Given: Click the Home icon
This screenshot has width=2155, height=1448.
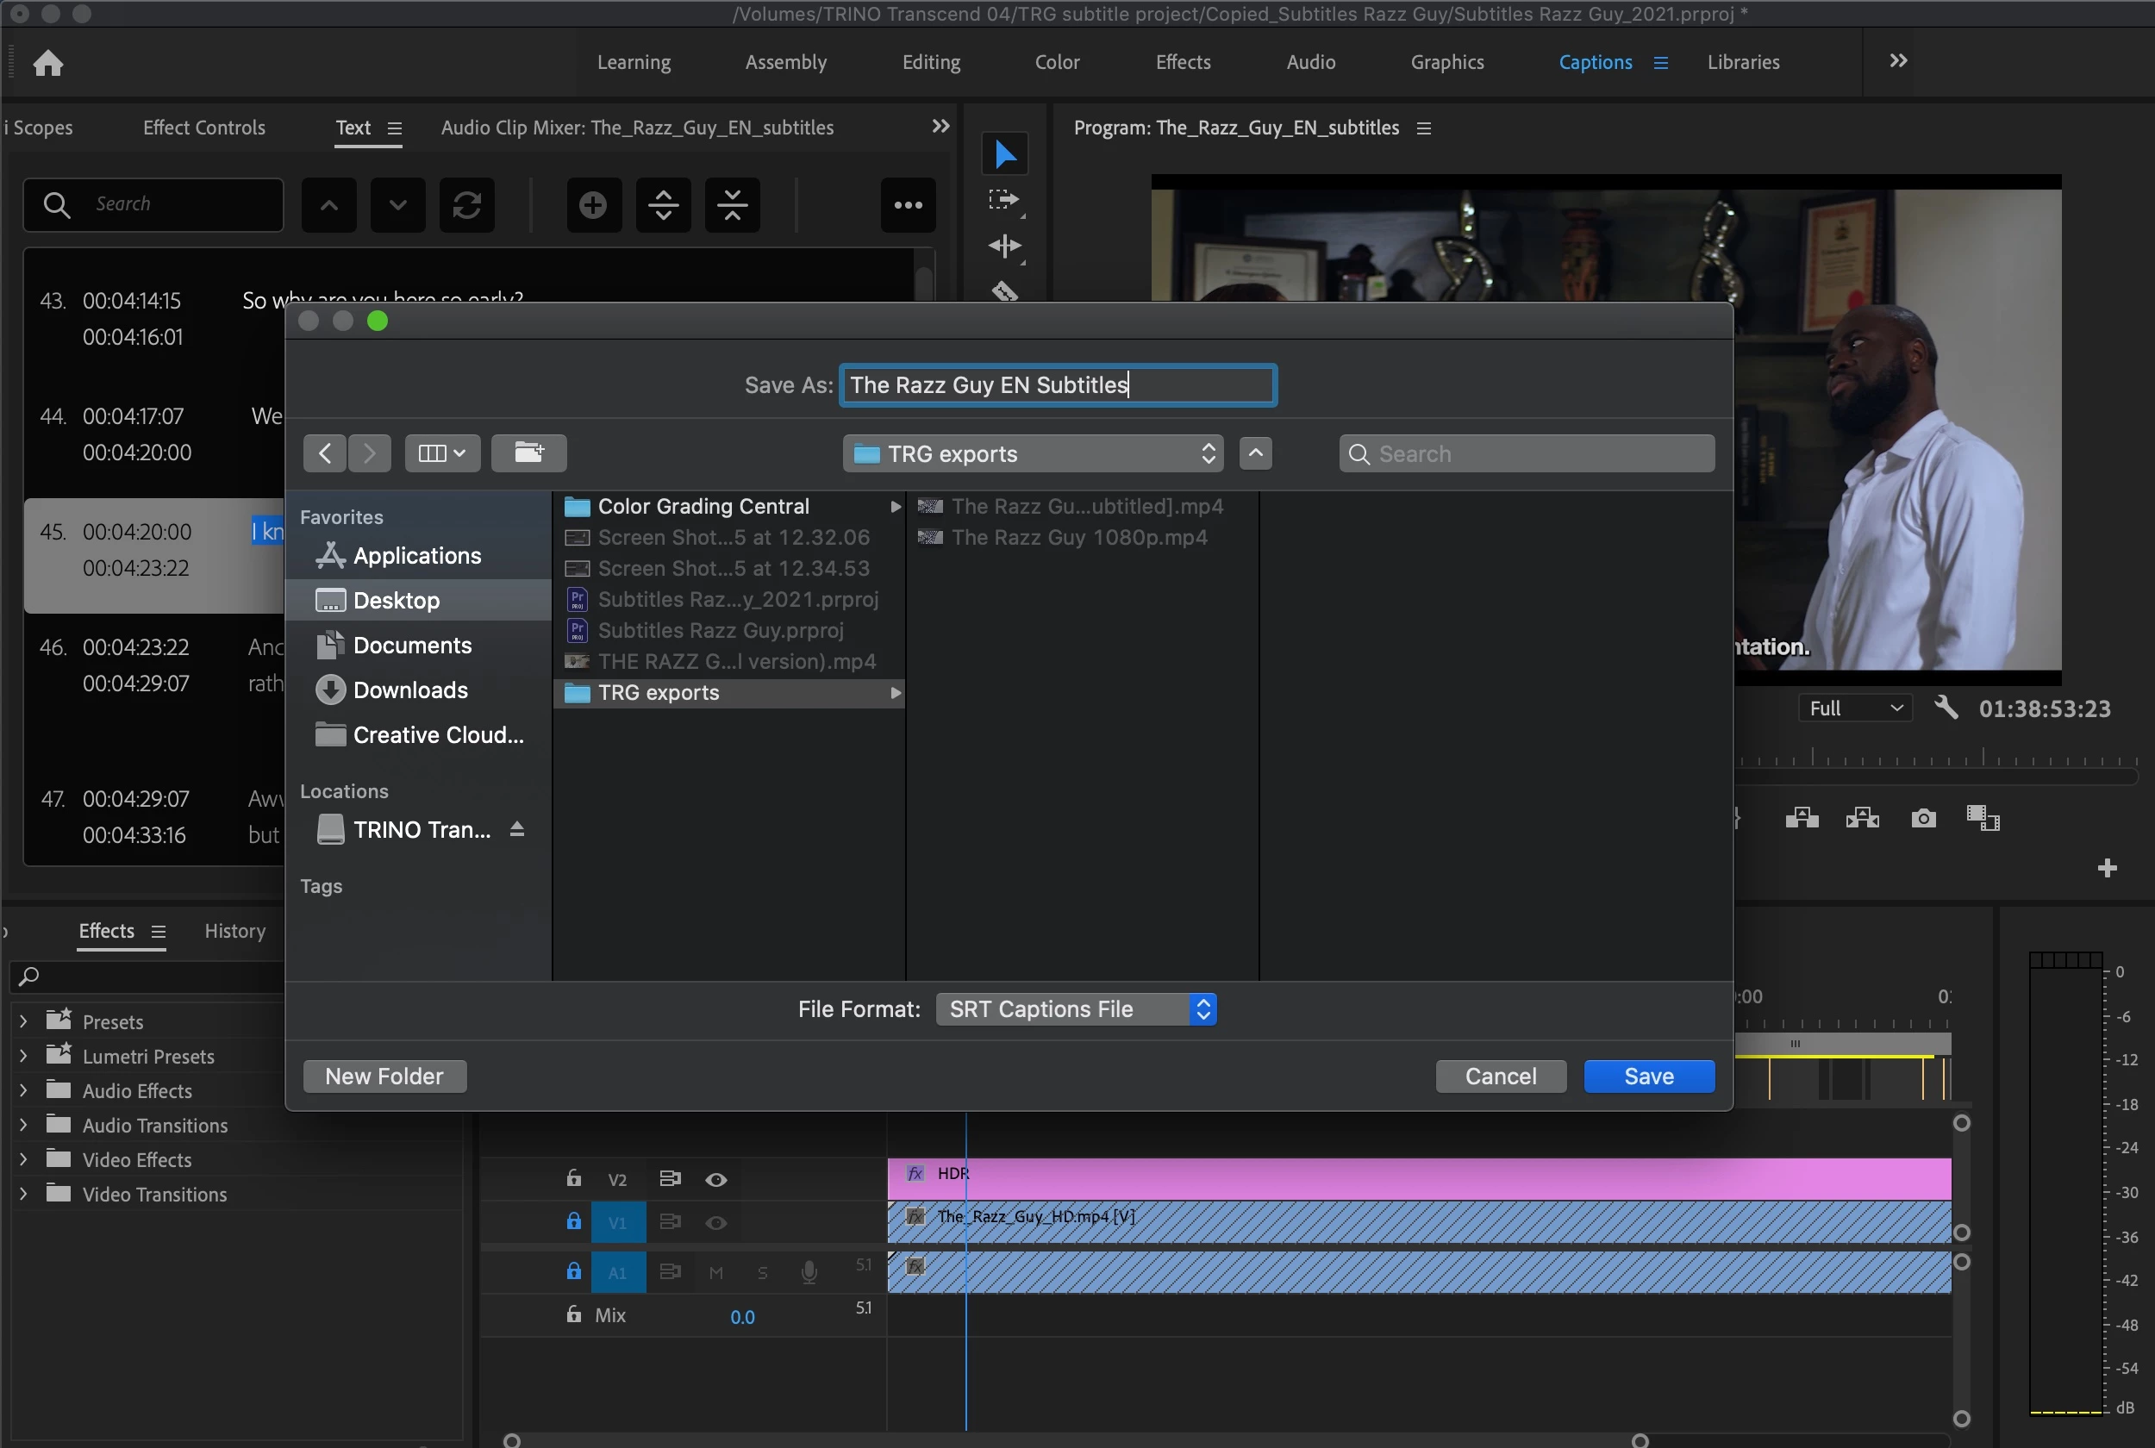Looking at the screenshot, I should coord(48,63).
